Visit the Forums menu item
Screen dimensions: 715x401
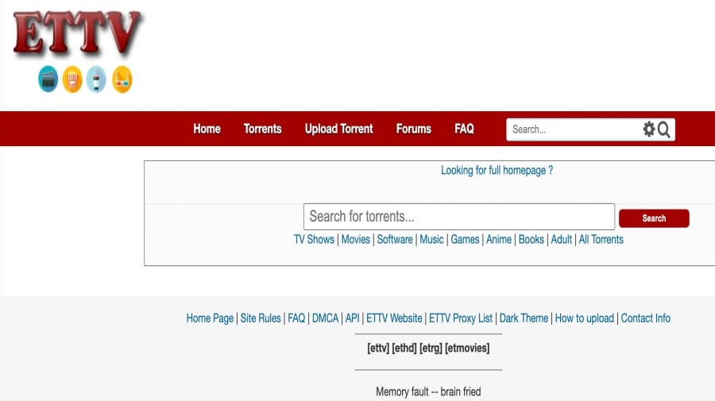(414, 129)
